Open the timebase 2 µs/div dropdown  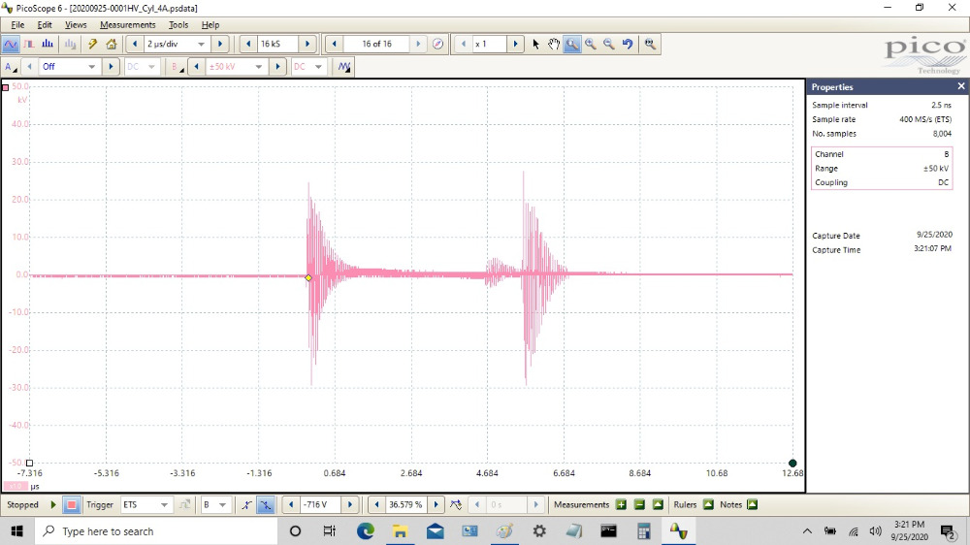(202, 44)
